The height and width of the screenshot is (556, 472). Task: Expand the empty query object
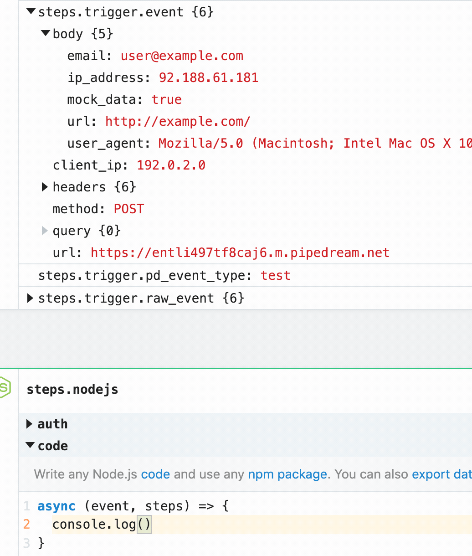click(44, 230)
